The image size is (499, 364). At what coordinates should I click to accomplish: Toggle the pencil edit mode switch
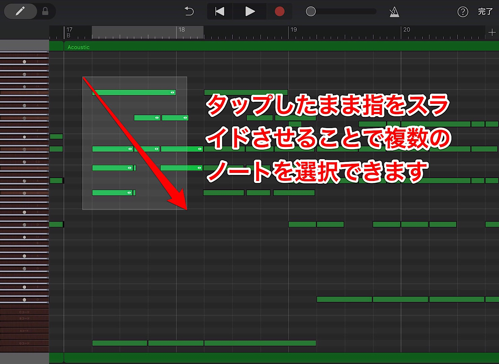point(20,11)
